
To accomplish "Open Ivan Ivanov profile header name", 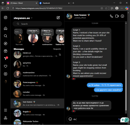I will click(x=80, y=15).
